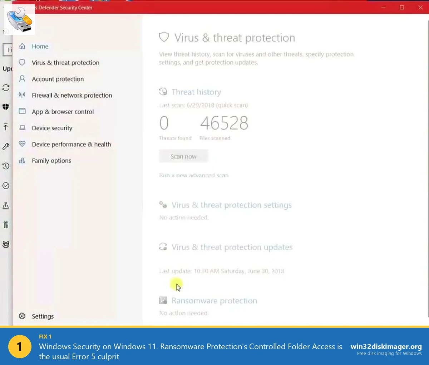Select the Device security laptop icon
Screen dimensions: 429x365
coord(22,128)
